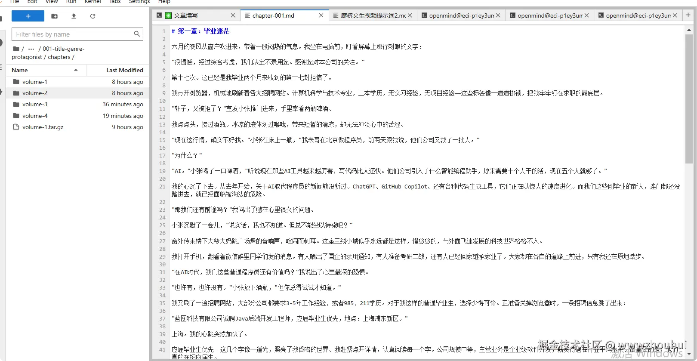Click the text file icon on chapter-001.md tab

pyautogui.click(x=247, y=15)
